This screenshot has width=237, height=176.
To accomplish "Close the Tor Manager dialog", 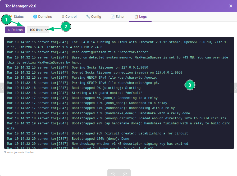I will coord(231,6).
